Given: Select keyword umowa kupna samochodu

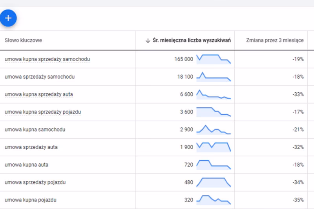Looking at the screenshot, I should [x=35, y=130].
